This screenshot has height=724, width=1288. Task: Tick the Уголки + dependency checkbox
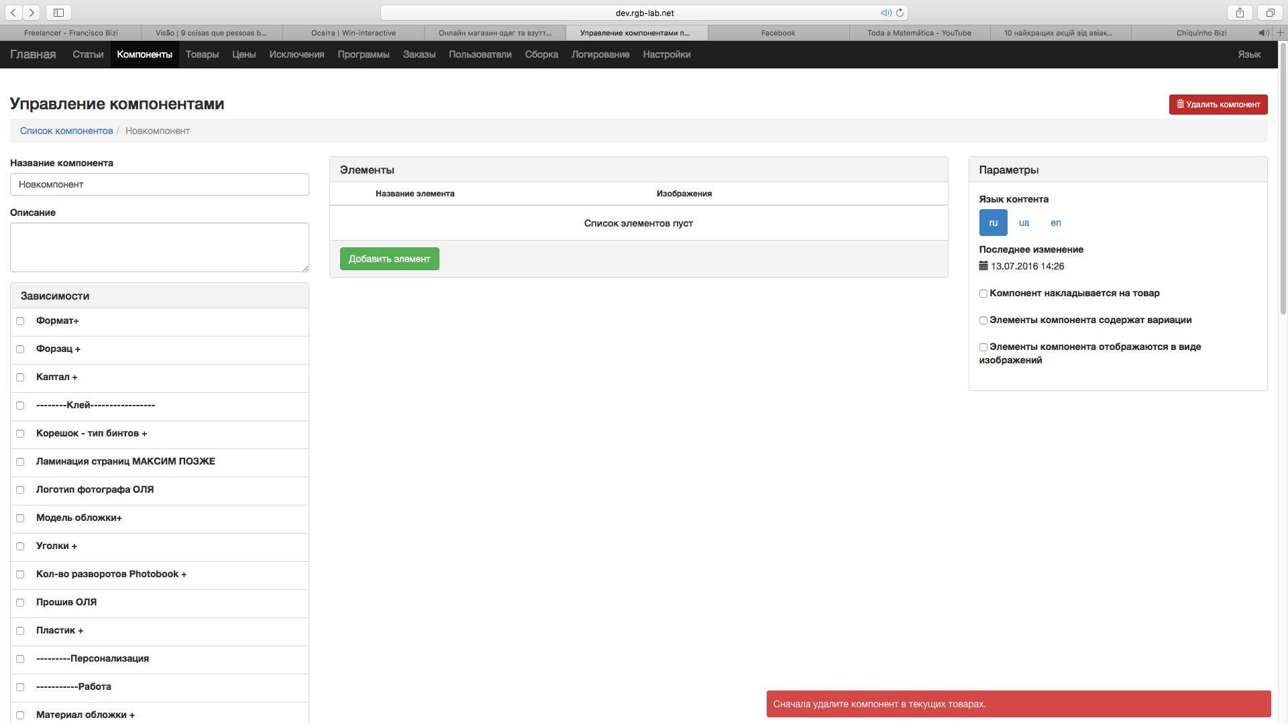tap(20, 546)
